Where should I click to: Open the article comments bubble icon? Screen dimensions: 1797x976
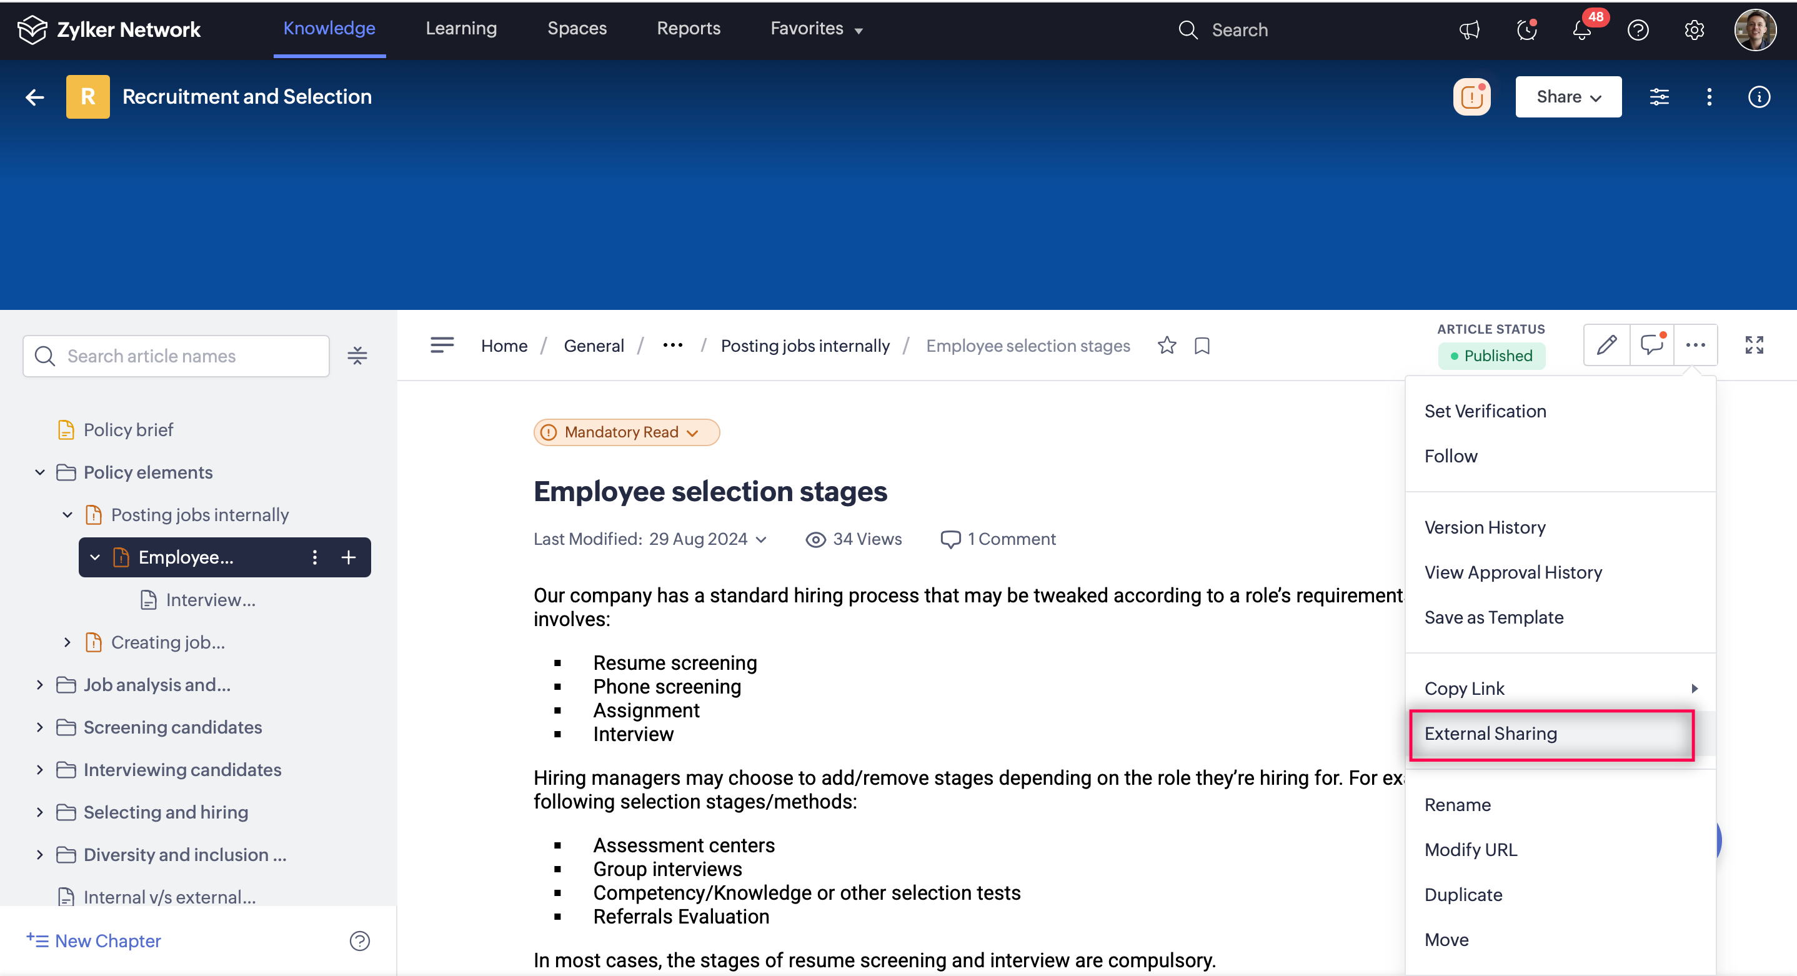click(1651, 345)
